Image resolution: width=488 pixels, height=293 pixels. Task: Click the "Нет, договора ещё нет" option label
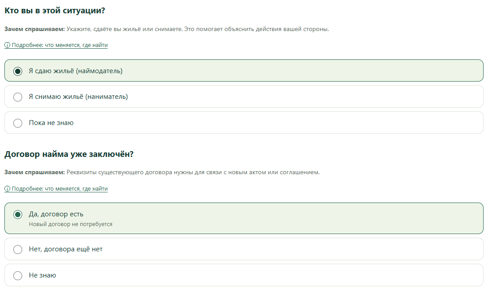tap(66, 249)
